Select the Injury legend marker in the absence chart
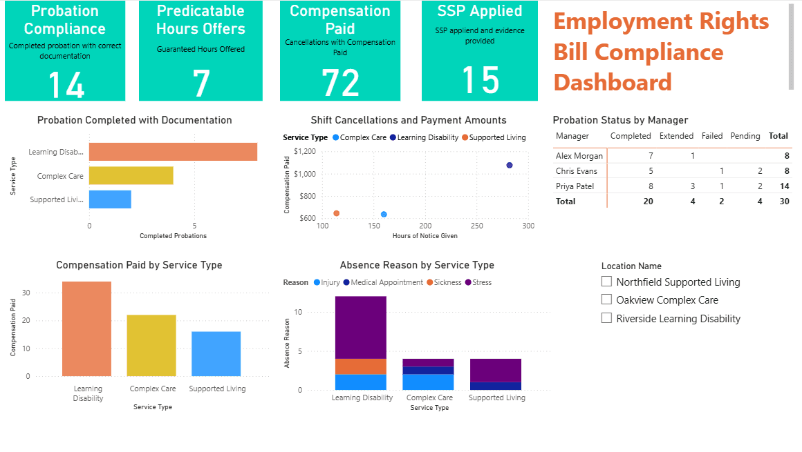Viewport: 802px width, 452px height. click(316, 282)
